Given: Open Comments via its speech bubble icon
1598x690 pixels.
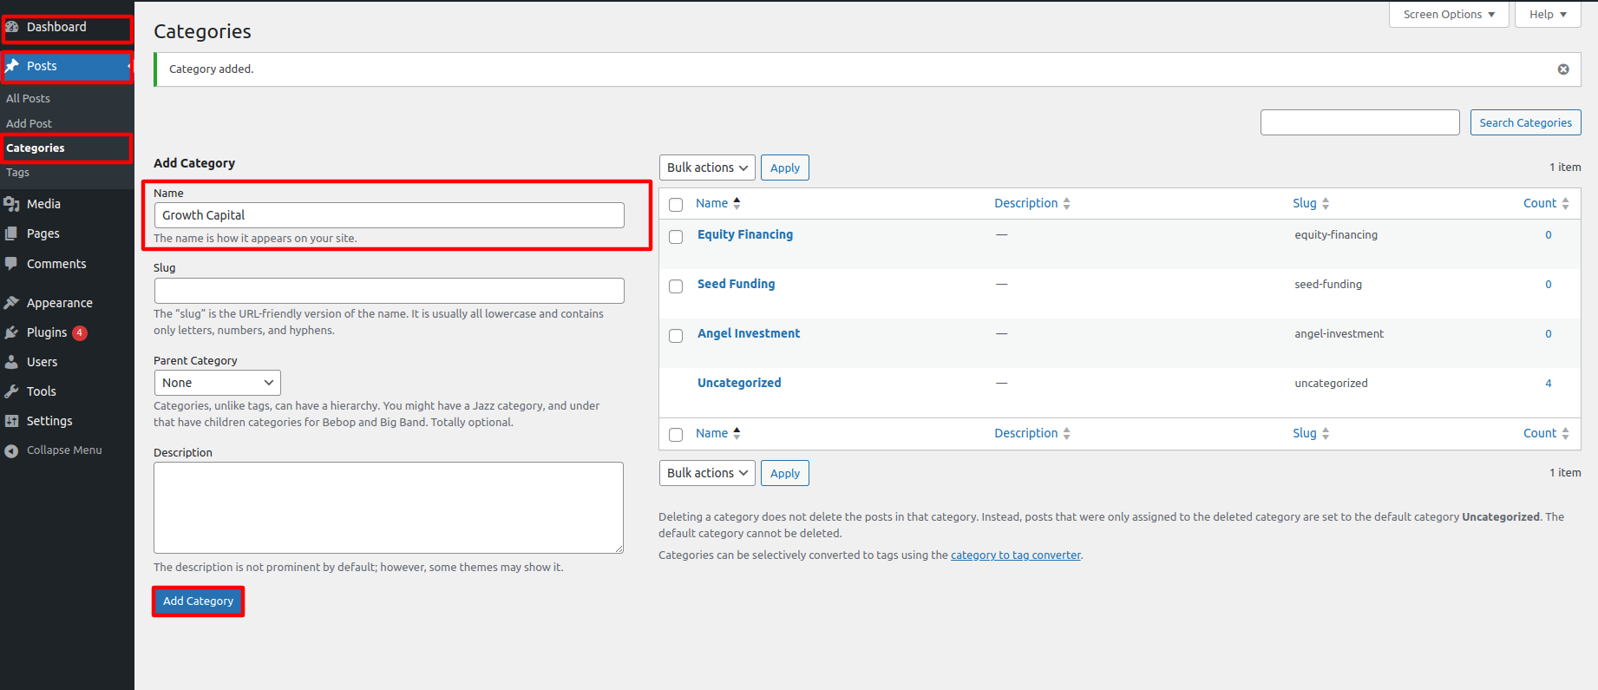Looking at the screenshot, I should click(11, 264).
